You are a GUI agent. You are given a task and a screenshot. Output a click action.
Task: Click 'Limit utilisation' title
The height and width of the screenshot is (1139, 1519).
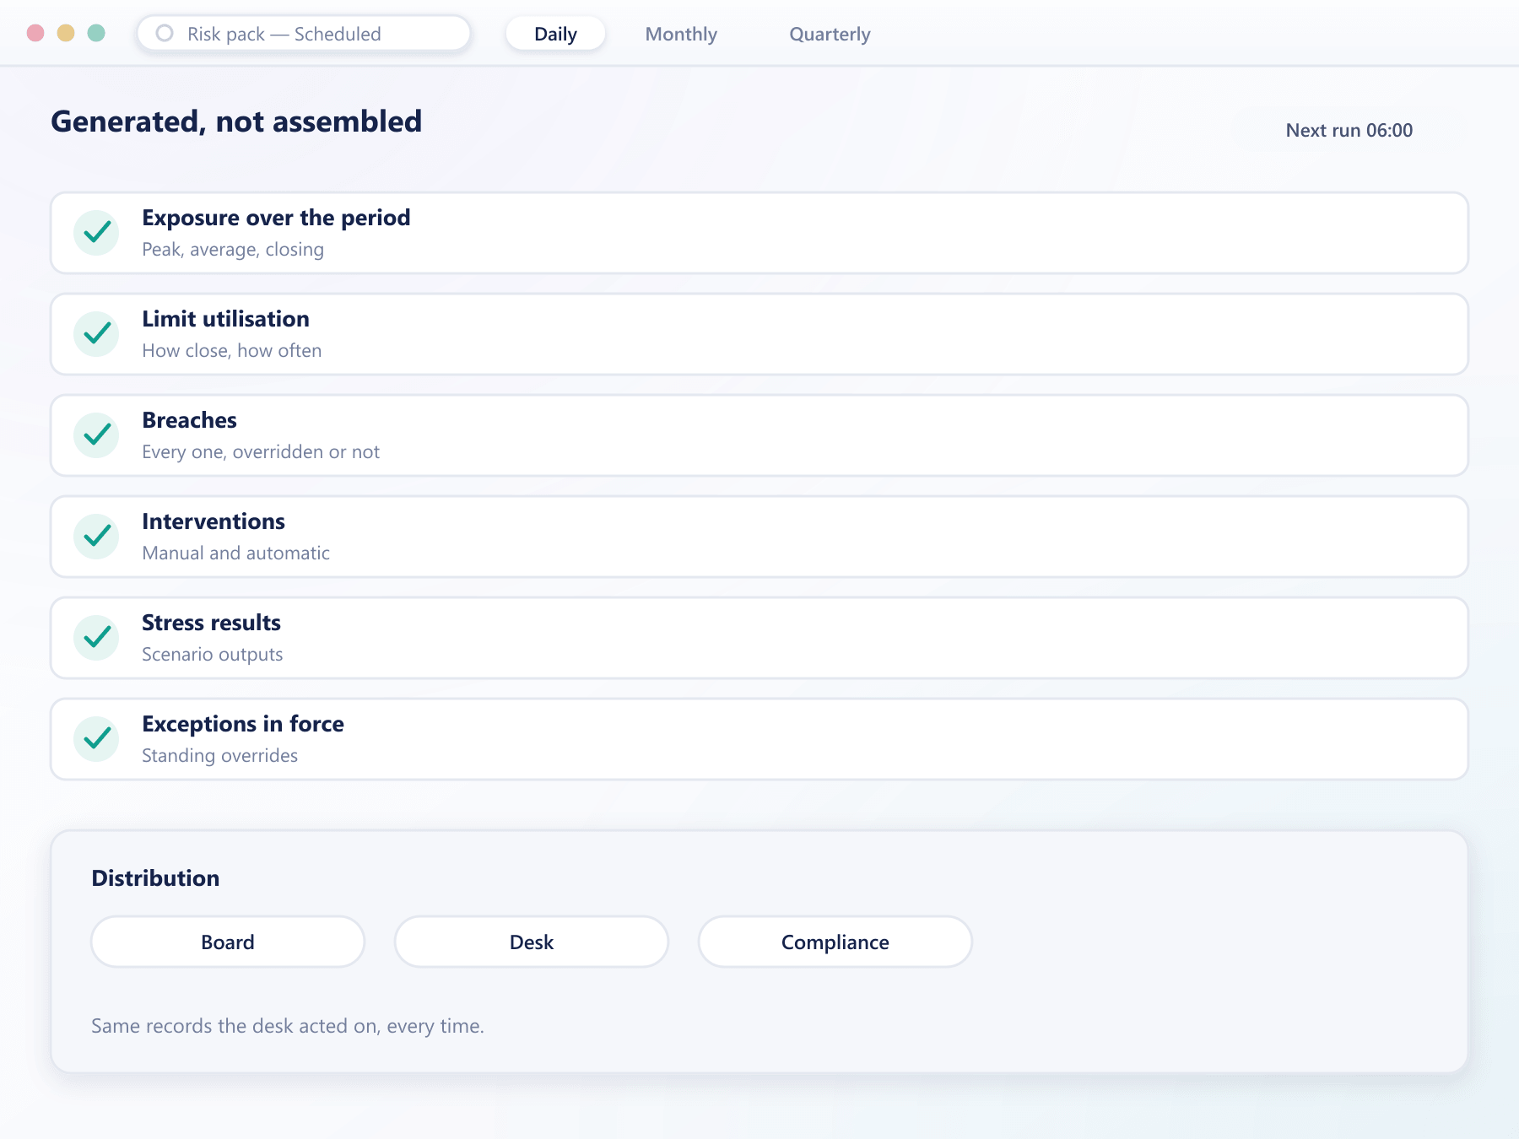[x=225, y=319]
